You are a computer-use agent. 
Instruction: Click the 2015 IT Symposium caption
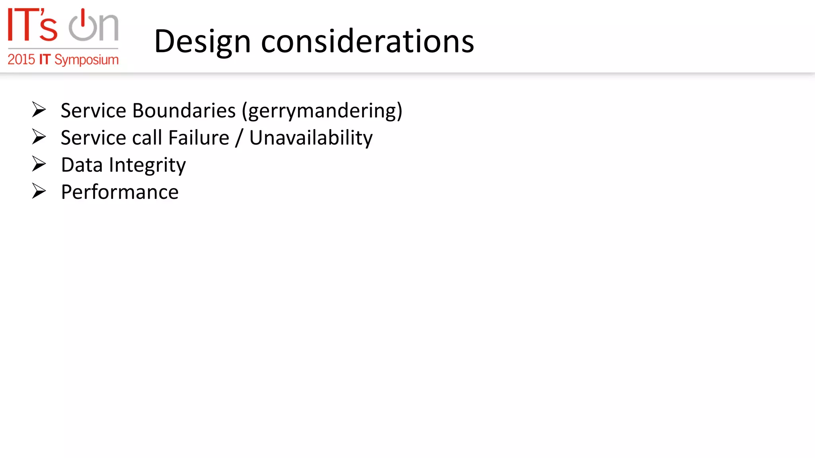pos(63,60)
